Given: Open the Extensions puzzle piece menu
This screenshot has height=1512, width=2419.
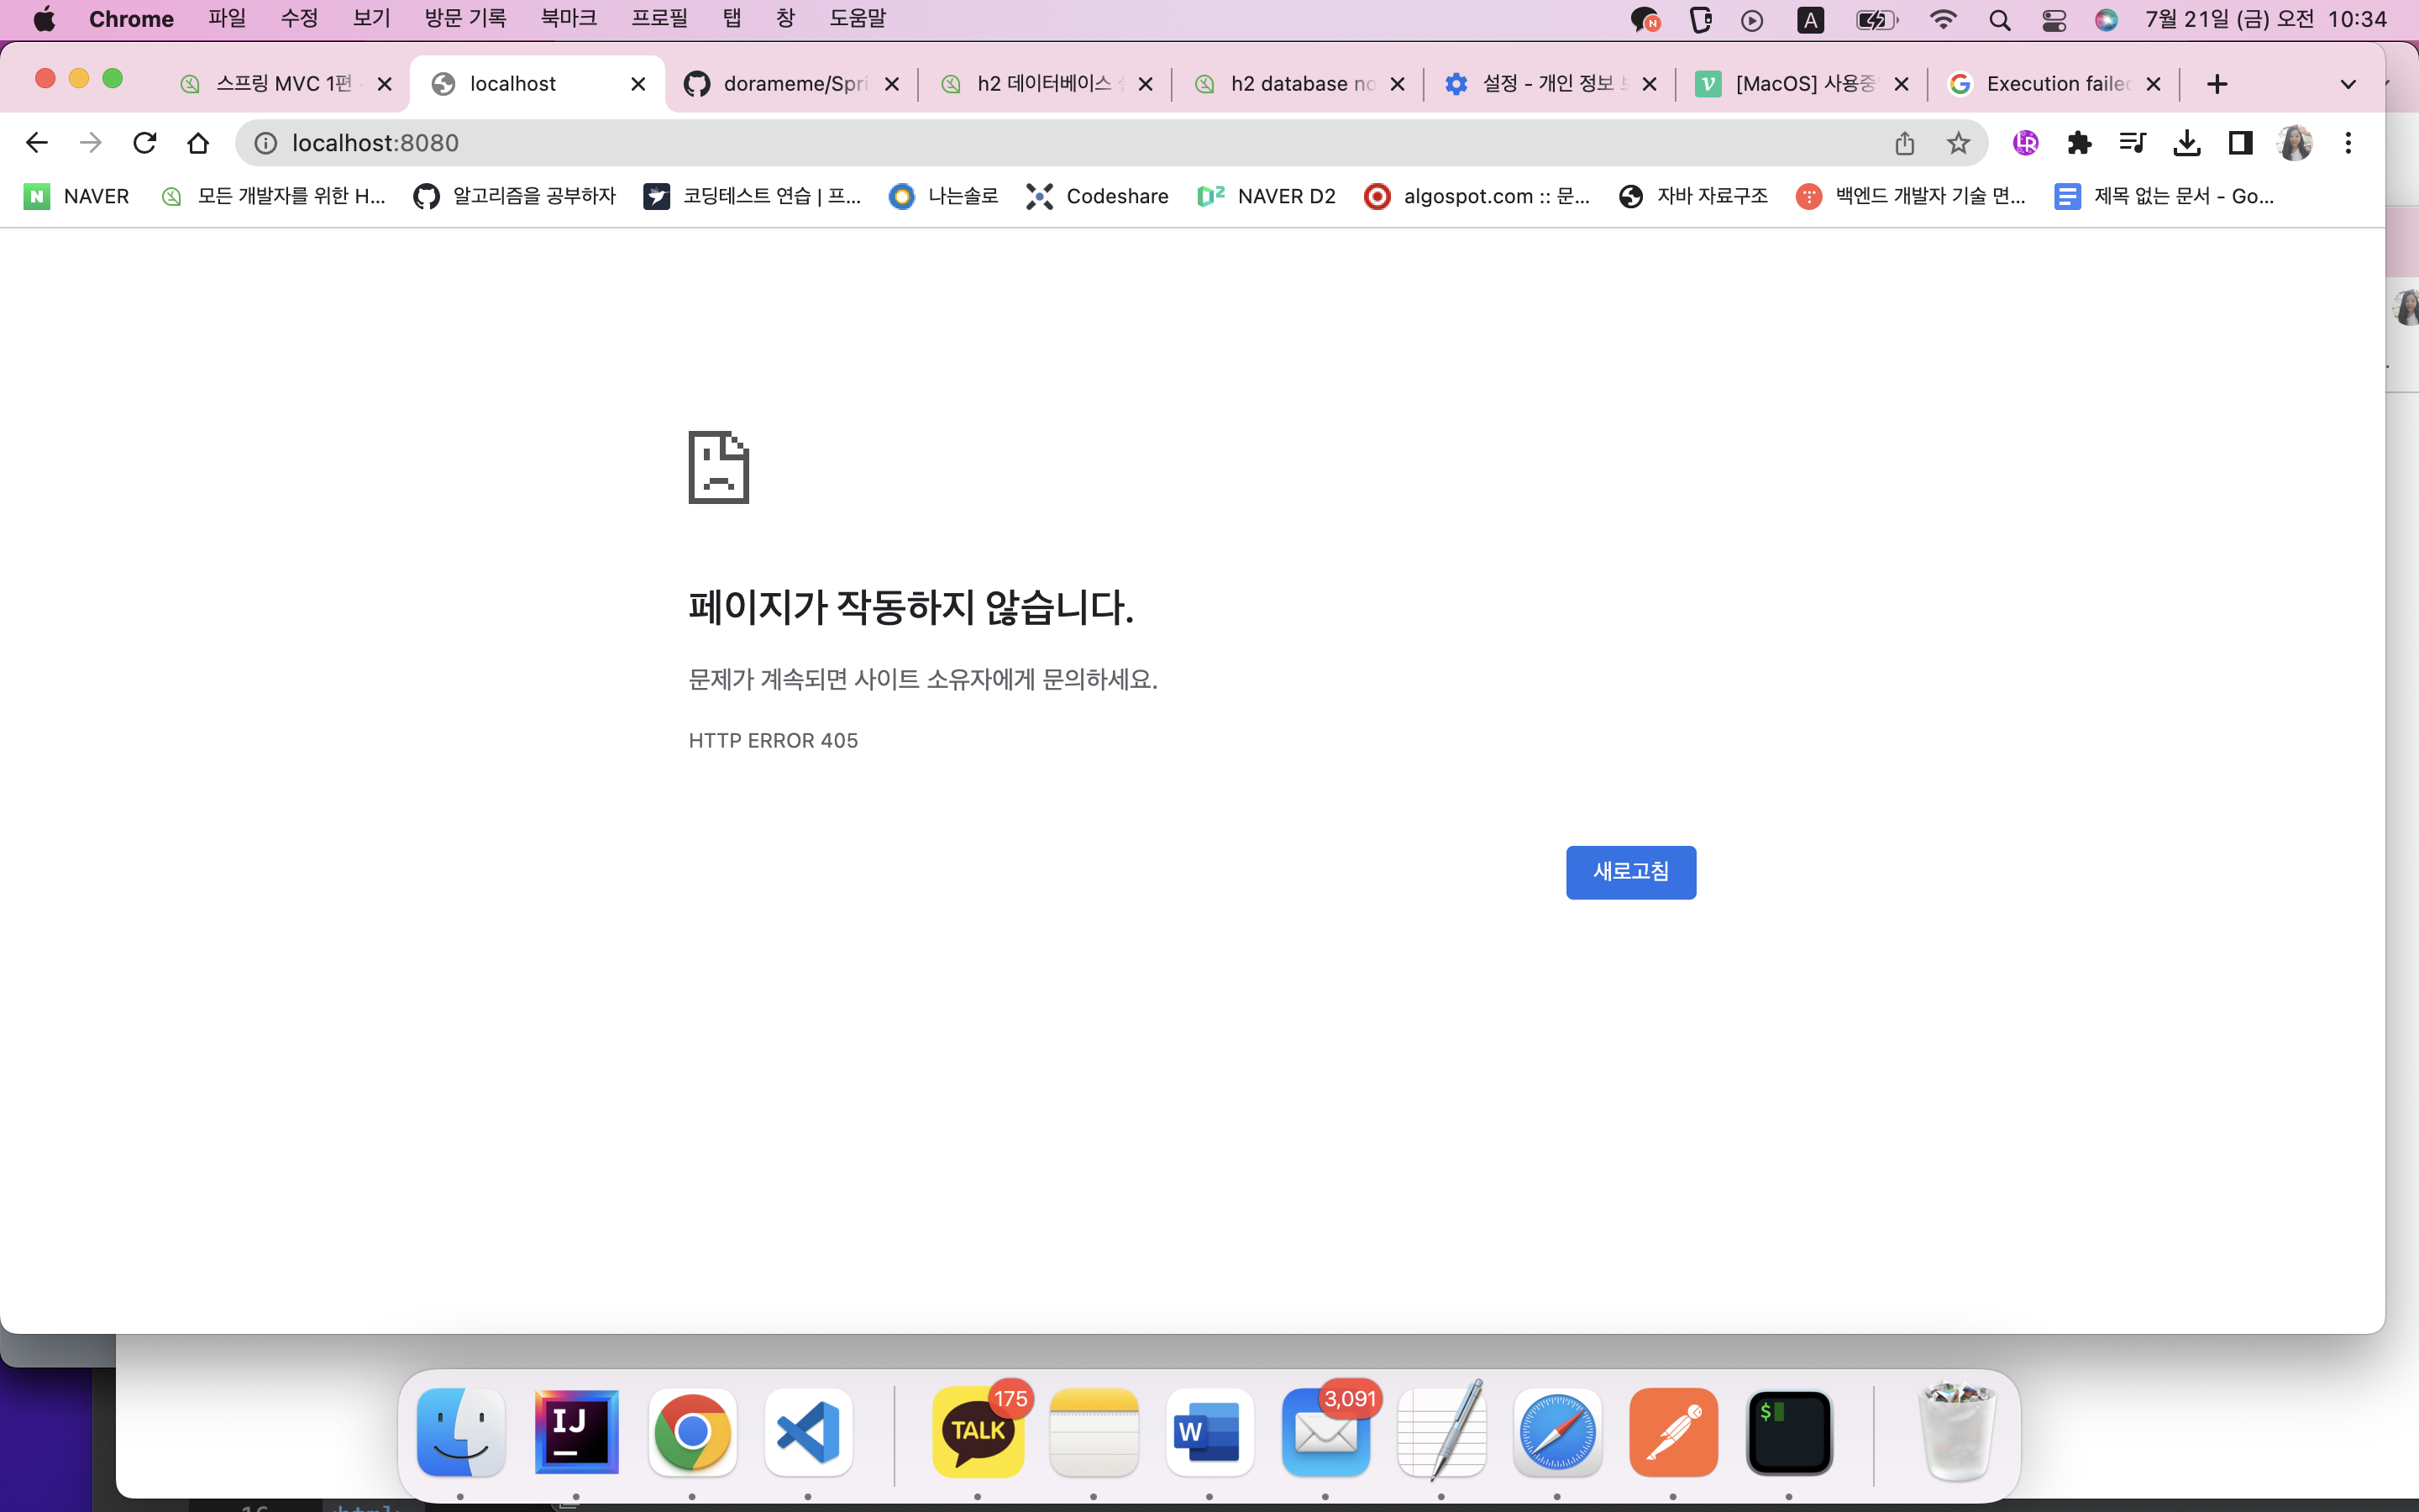Looking at the screenshot, I should point(2081,143).
